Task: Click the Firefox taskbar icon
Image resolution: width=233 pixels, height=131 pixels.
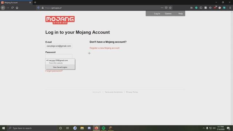Action: (x=96, y=128)
